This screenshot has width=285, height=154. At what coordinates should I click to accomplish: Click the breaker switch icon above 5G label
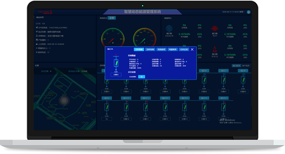[x=107, y=107]
